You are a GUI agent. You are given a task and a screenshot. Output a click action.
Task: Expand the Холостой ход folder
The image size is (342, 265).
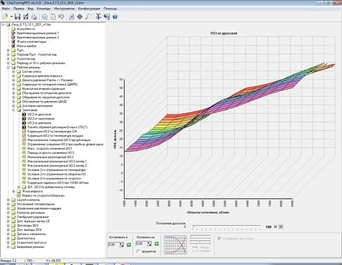pyautogui.click(x=8, y=59)
